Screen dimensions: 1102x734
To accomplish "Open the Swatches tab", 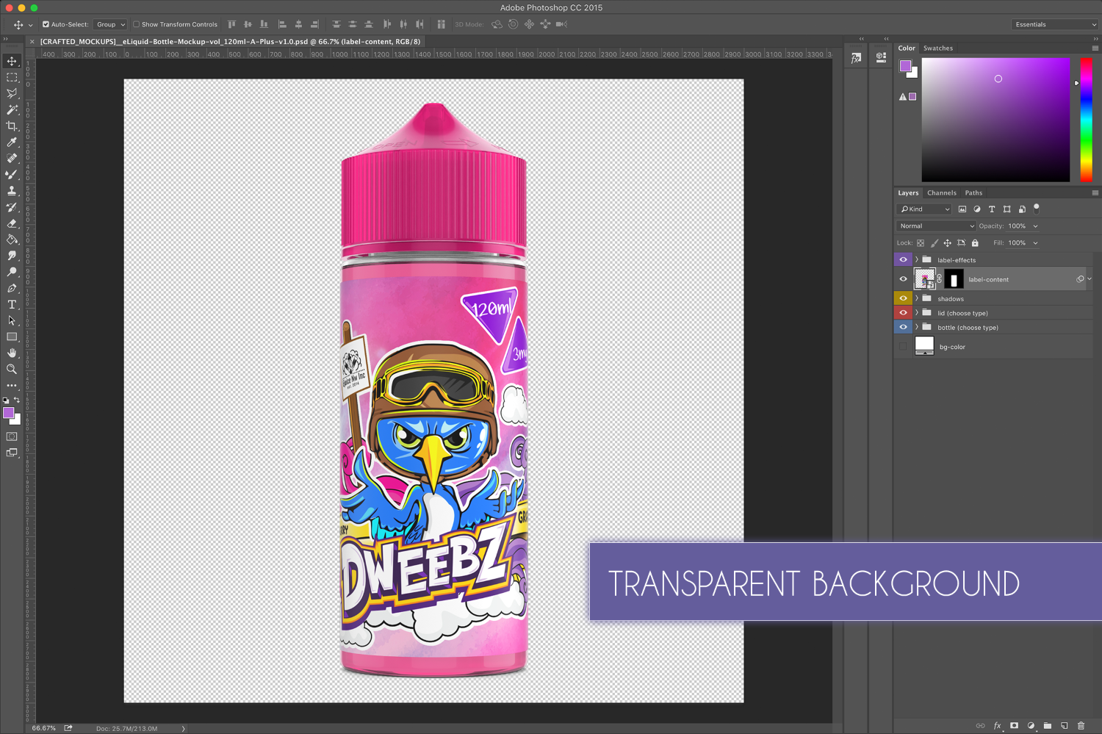I will click(x=937, y=48).
